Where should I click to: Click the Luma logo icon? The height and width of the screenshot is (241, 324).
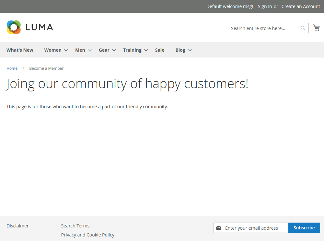tap(14, 27)
